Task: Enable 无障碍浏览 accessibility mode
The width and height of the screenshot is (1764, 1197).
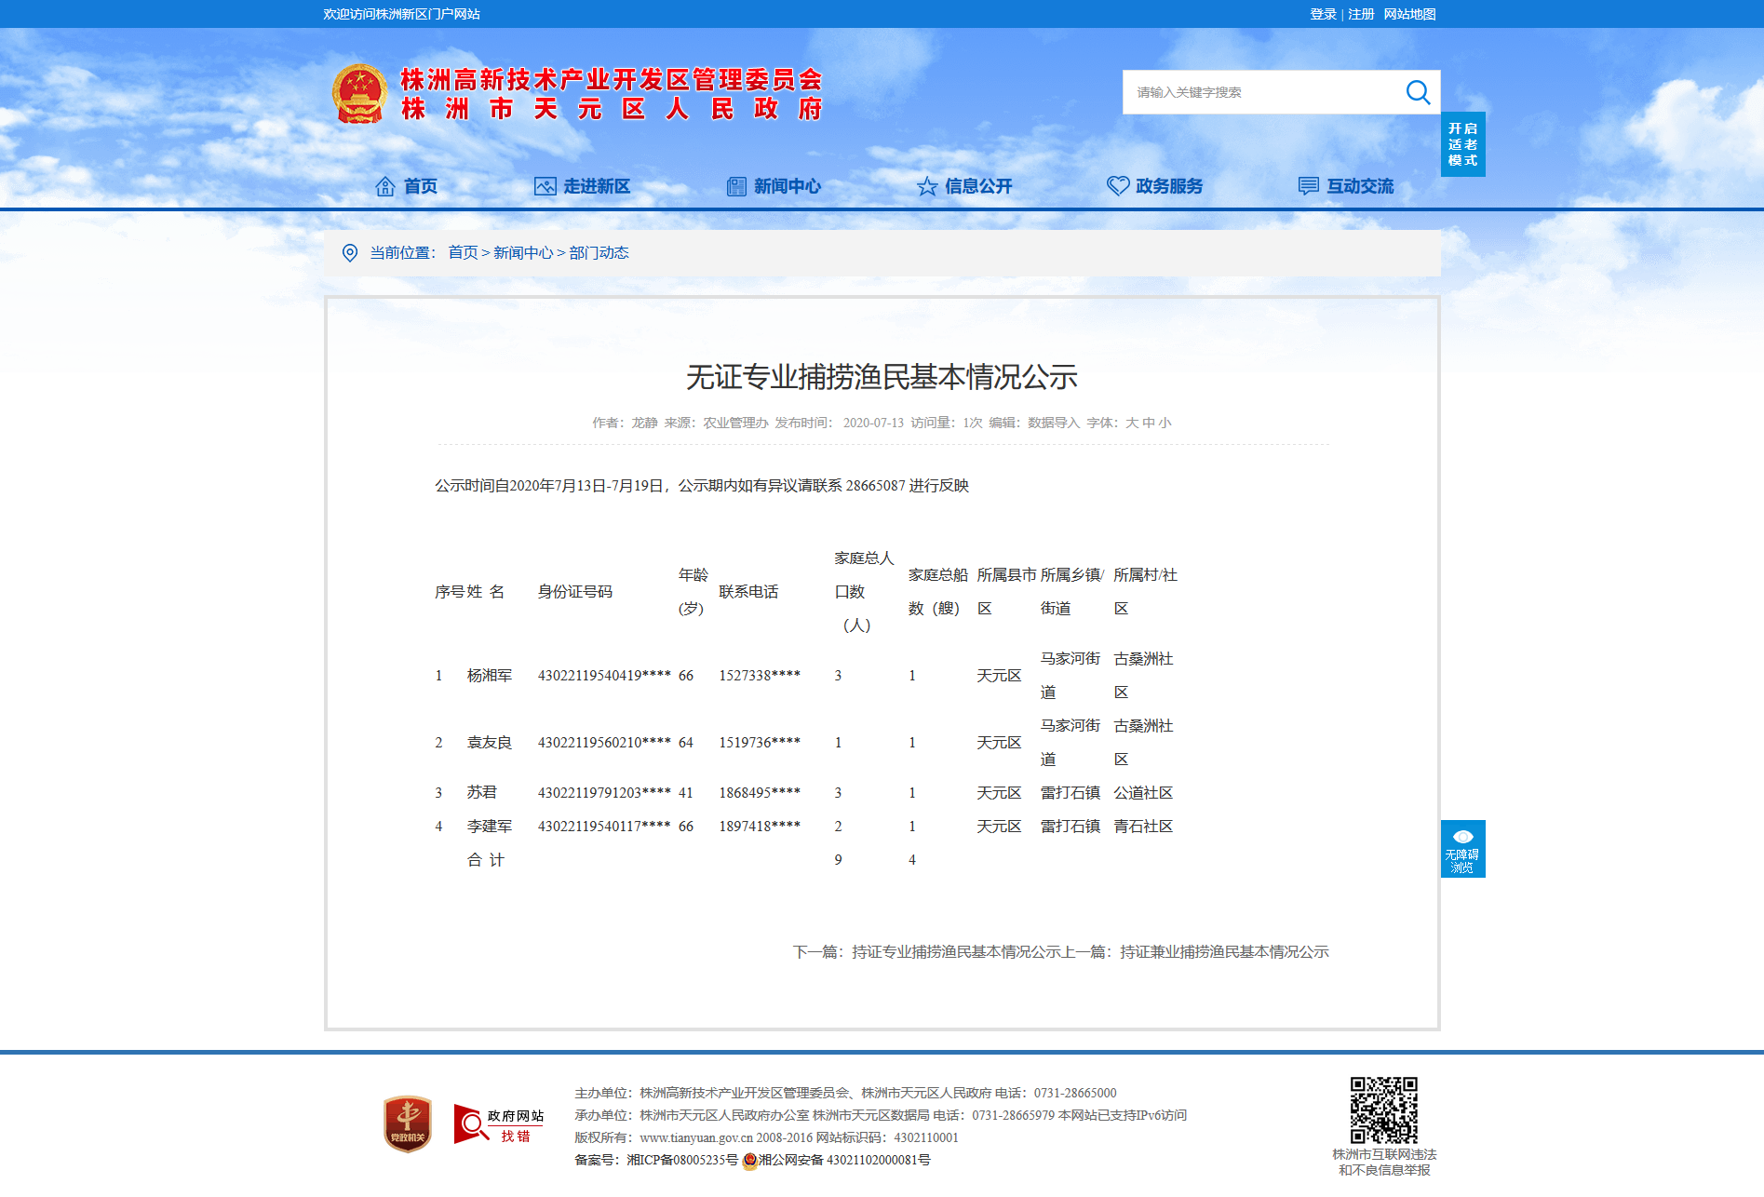Action: (x=1462, y=849)
